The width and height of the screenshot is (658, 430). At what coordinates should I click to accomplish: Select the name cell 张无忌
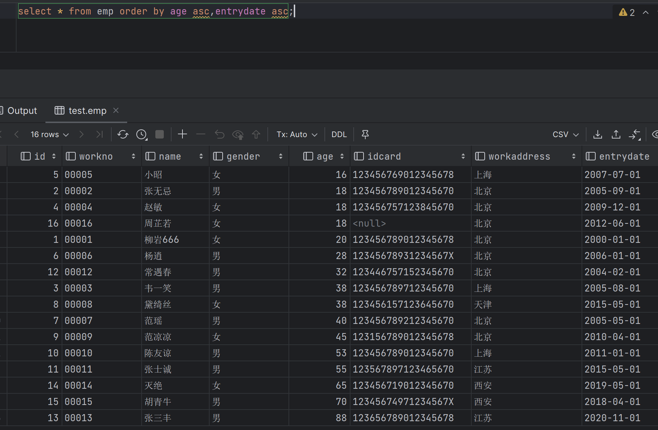pyautogui.click(x=175, y=191)
